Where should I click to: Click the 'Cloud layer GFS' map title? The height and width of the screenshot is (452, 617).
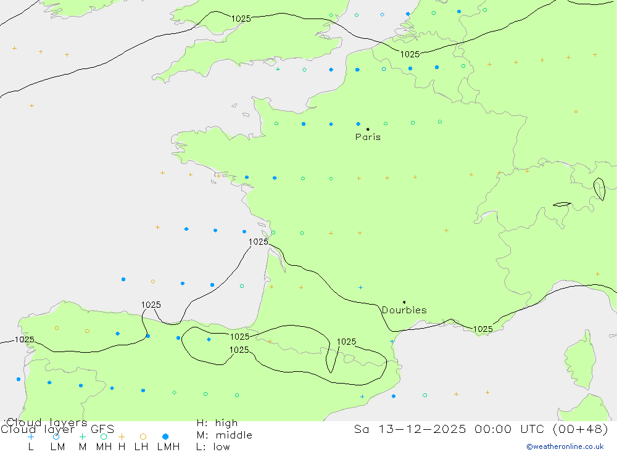tap(57, 429)
